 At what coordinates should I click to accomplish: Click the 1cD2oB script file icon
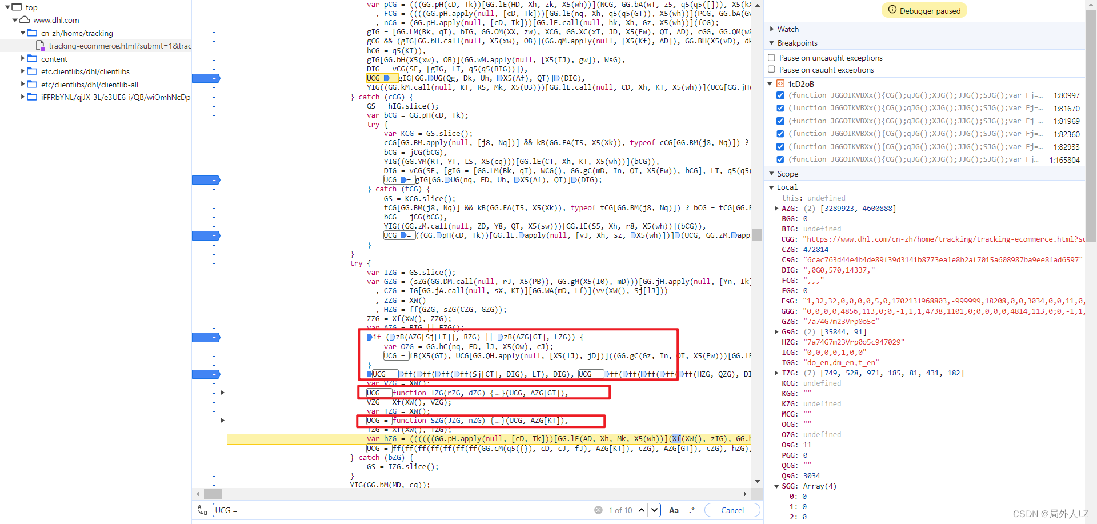pyautogui.click(x=780, y=83)
